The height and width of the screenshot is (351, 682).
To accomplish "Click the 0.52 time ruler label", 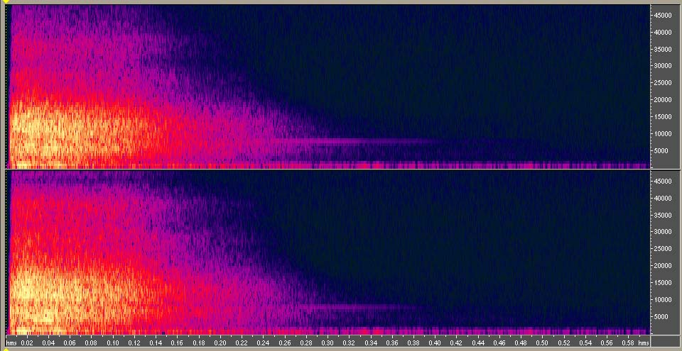I will 563,342.
